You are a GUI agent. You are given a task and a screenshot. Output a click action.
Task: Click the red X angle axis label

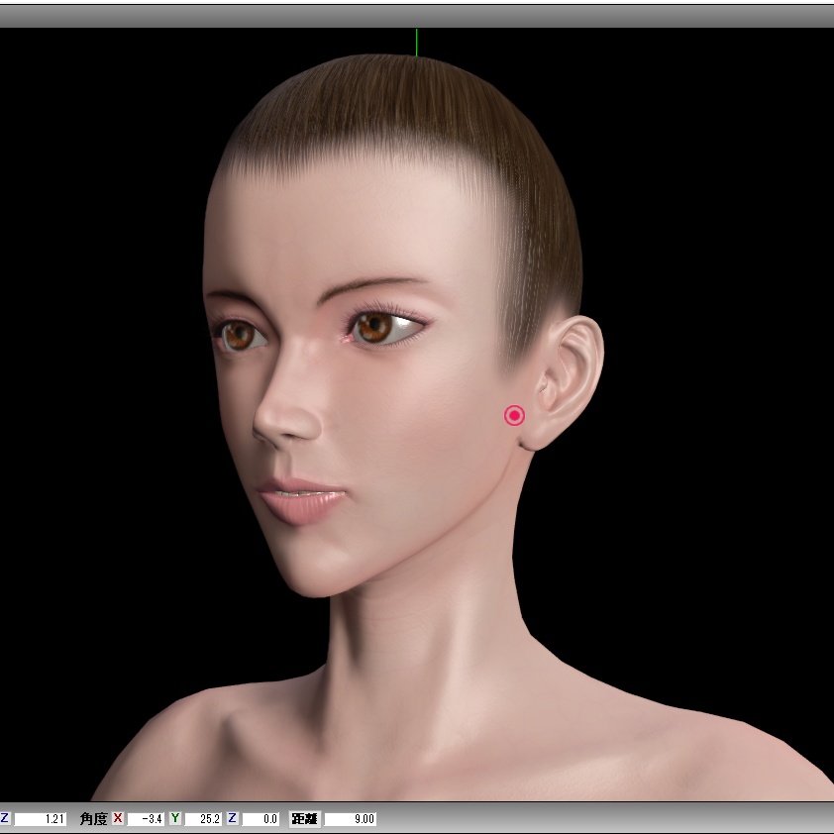tap(116, 819)
